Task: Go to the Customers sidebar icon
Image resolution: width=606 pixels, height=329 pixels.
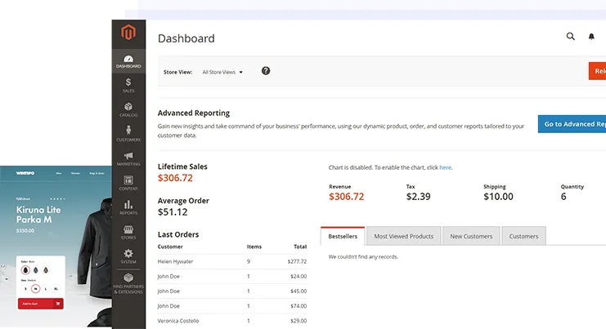Action: (x=128, y=133)
